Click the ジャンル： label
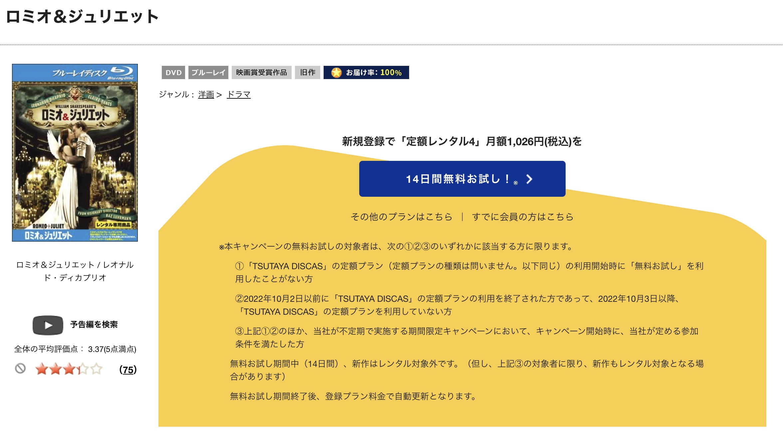The width and height of the screenshot is (783, 446). point(176,94)
